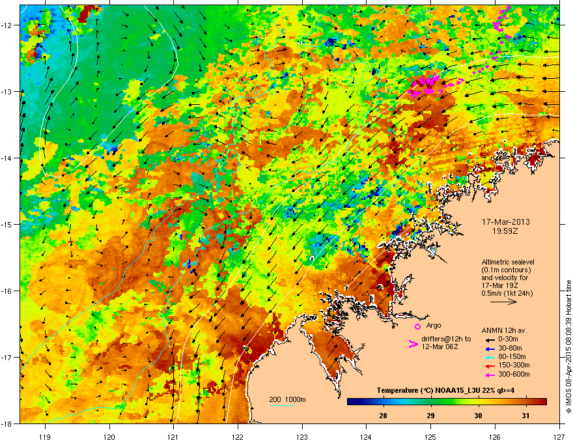Viewport: 573px width, 443px height.
Task: Click the '80-150m' depth label
Action: 512,357
